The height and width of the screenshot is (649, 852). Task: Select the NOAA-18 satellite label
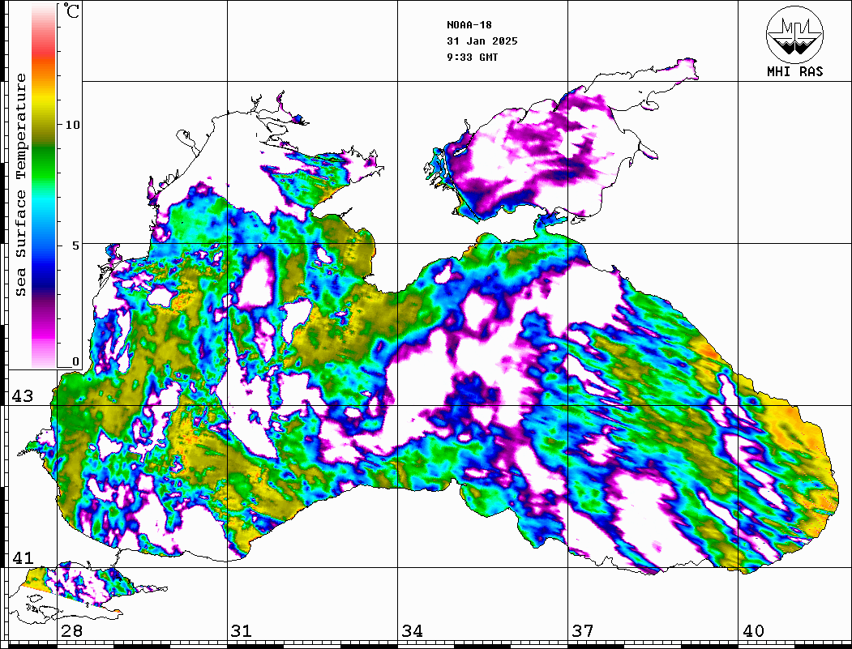point(469,25)
